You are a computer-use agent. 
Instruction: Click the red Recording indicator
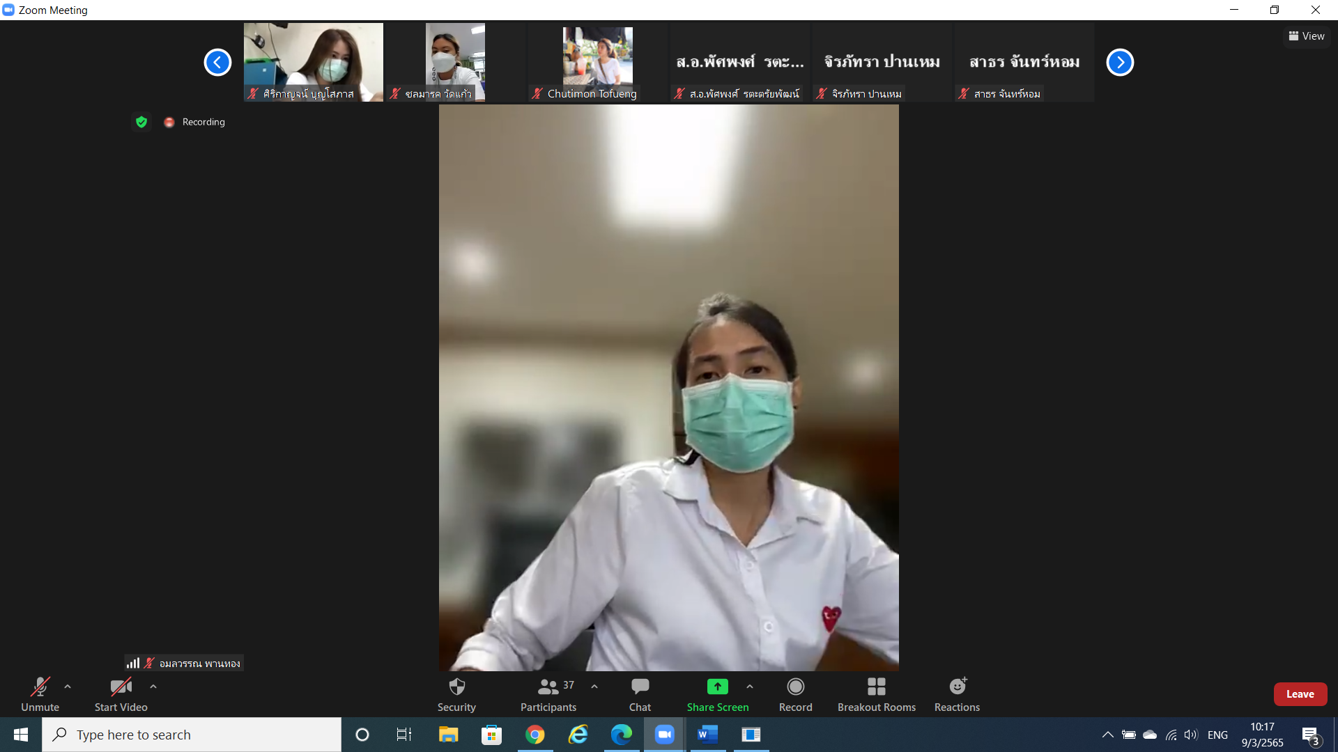(x=194, y=122)
